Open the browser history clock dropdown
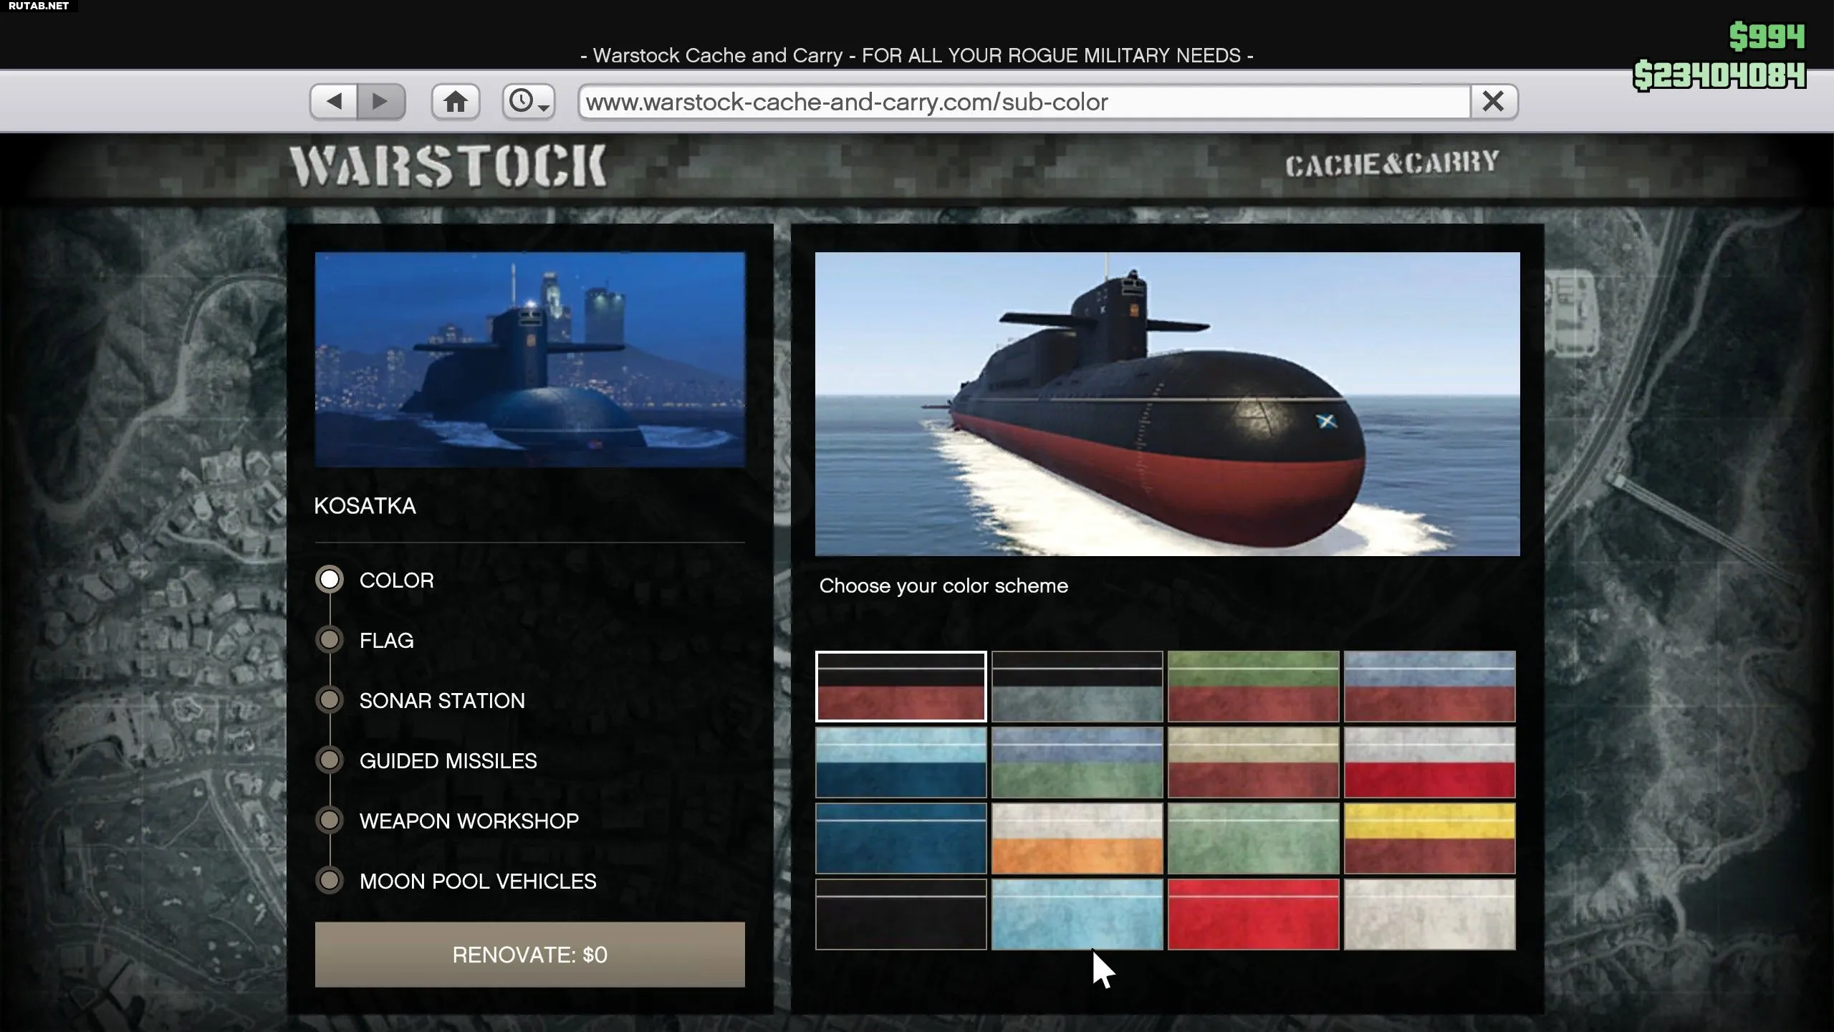1834x1032 pixels. click(529, 101)
